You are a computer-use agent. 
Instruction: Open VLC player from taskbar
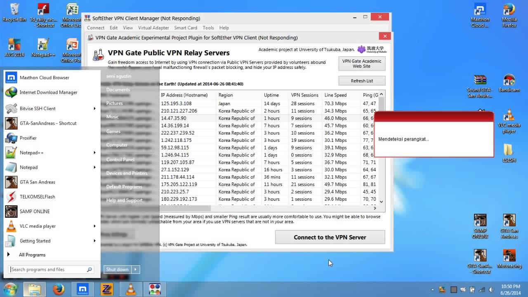point(131,290)
